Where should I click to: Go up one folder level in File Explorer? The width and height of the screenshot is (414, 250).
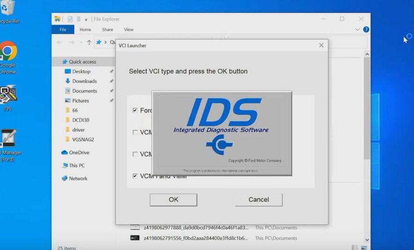pos(89,42)
